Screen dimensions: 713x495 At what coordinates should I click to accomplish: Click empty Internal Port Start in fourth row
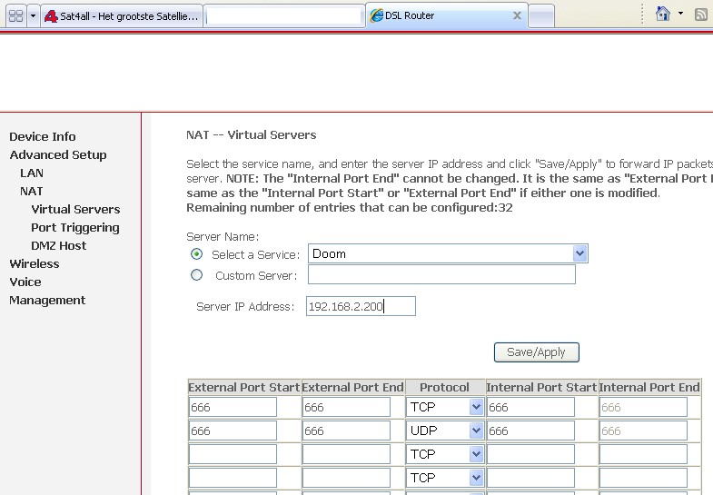tap(530, 478)
